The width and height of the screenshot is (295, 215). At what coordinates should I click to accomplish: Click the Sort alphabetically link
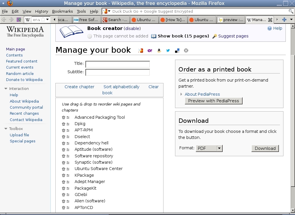click(121, 87)
